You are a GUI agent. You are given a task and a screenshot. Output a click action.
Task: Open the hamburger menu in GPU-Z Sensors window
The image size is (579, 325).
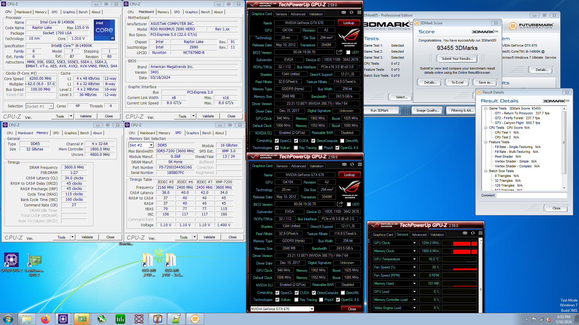pos(480,233)
